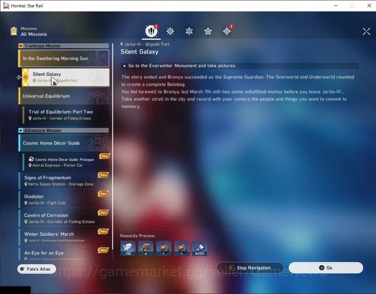Click Stop Navigation button
The width and height of the screenshot is (376, 294).
(250, 268)
